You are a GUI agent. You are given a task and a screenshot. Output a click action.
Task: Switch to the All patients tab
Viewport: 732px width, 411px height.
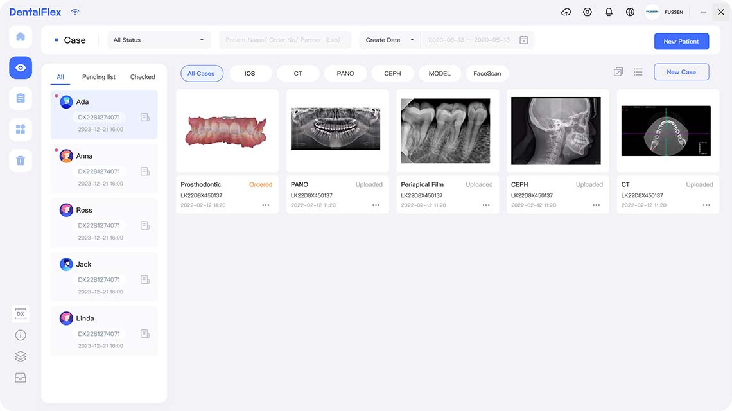[x=60, y=77]
